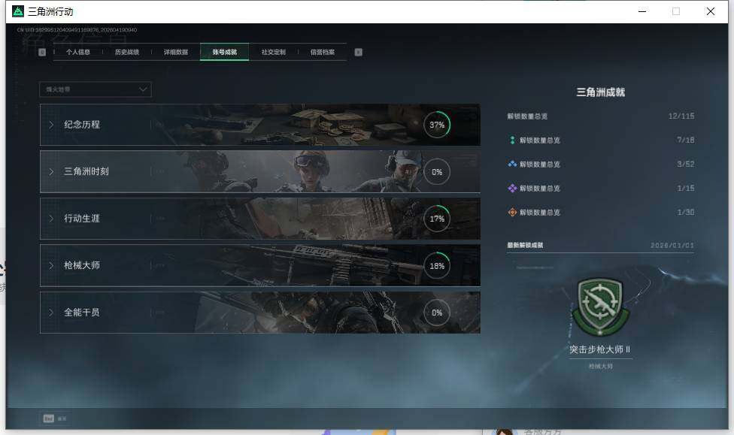Minimize the 三角洲行动 window
This screenshot has width=734, height=435.
click(x=642, y=11)
